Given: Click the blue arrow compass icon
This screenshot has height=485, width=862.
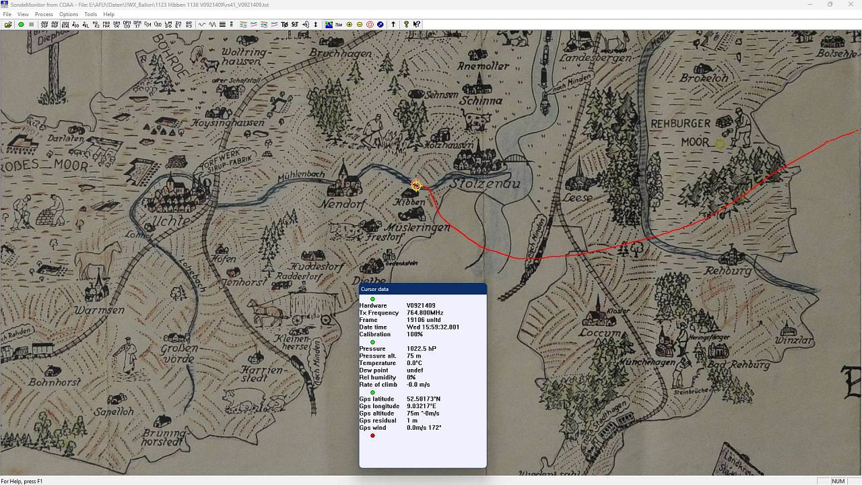Looking at the screenshot, I should pos(380,24).
